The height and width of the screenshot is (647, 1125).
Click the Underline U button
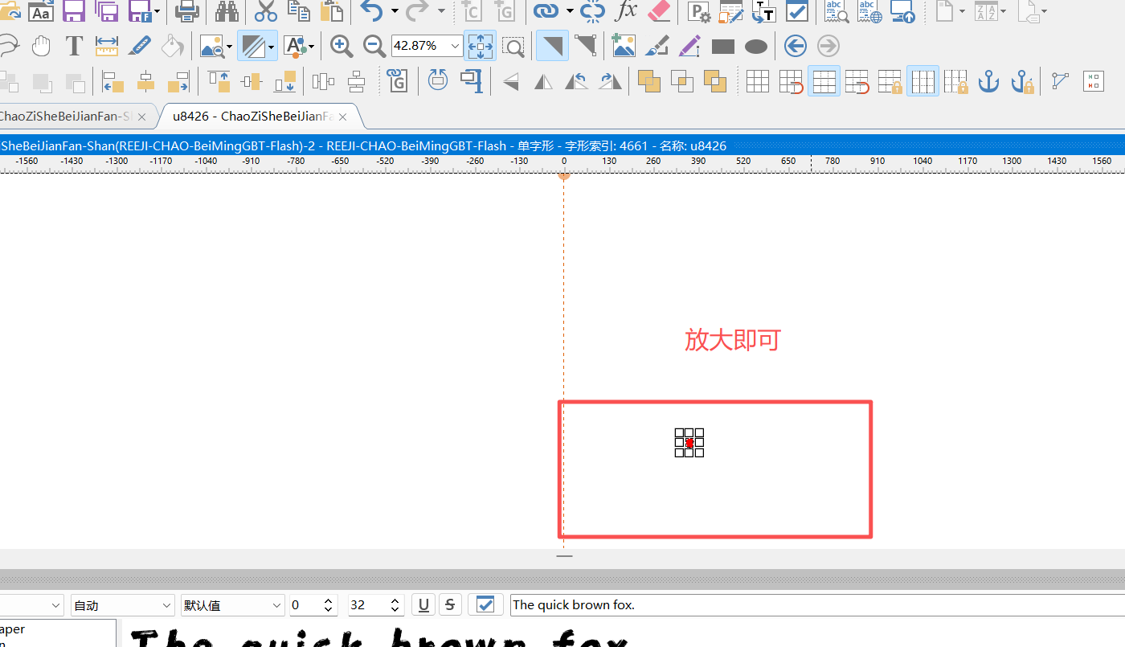423,604
